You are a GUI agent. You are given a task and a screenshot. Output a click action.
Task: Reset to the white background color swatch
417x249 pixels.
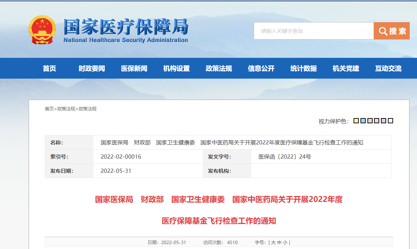click(391, 121)
